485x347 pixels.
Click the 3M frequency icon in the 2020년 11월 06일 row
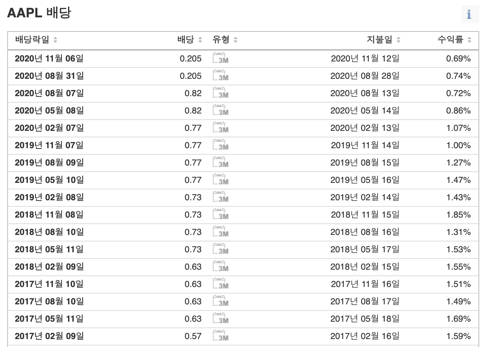(x=220, y=58)
